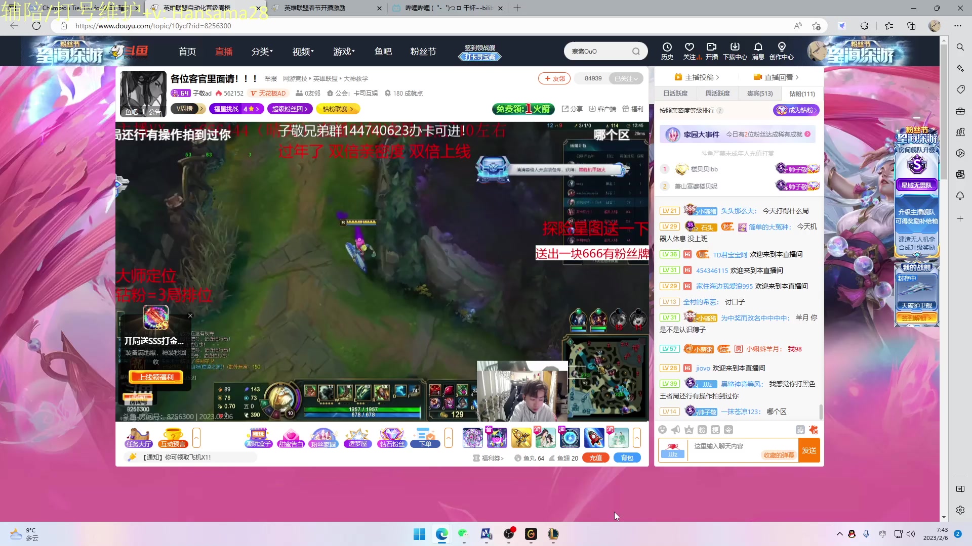
Task: Select 直播 live in navigation
Action: pyautogui.click(x=224, y=52)
